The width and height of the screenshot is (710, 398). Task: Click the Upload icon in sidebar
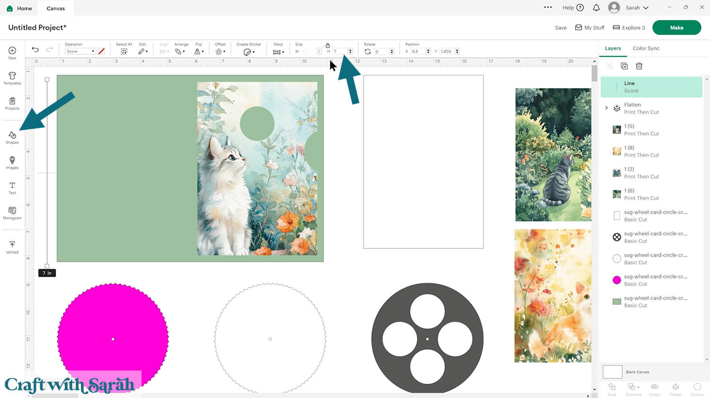pos(12,247)
